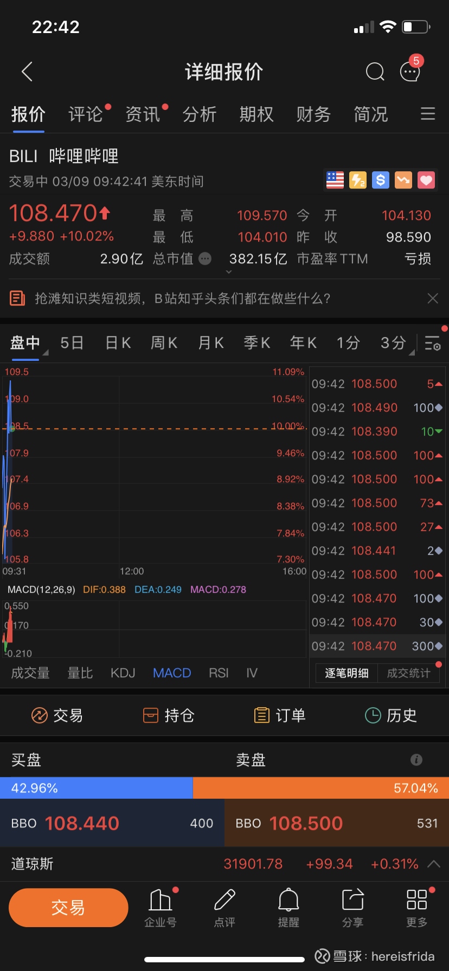Switch to the 资讯 tab
Viewport: 449px width, 971px height.
click(143, 114)
